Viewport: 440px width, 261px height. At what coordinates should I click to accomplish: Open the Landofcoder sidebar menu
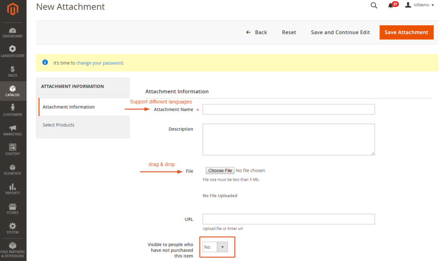pos(12,52)
